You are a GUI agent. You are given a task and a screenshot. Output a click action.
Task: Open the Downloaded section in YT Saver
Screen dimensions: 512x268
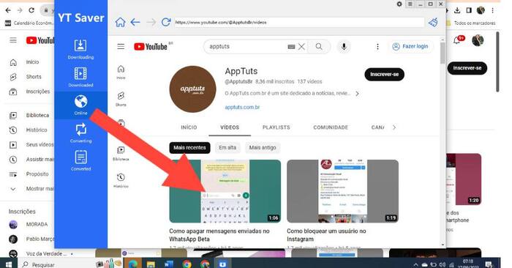coord(80,77)
